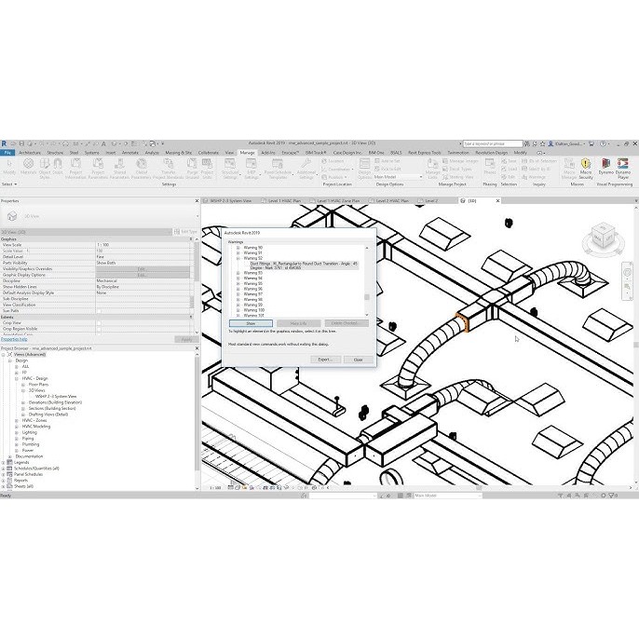
Task: Click the Print icon in quick access toolbar
Action: 65,143
